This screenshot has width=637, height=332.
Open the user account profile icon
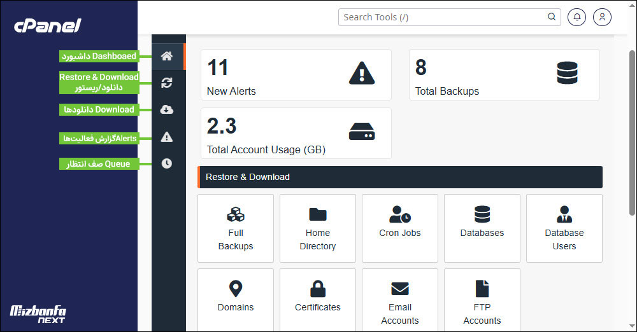[x=602, y=17]
